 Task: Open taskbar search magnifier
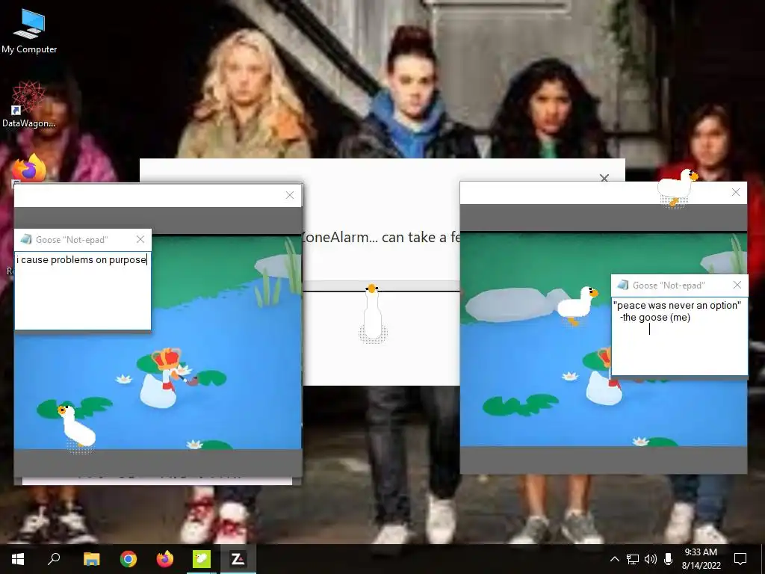pyautogui.click(x=54, y=559)
